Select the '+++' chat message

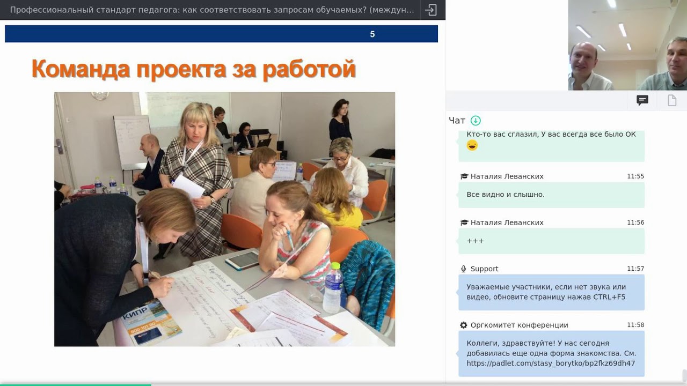click(551, 241)
